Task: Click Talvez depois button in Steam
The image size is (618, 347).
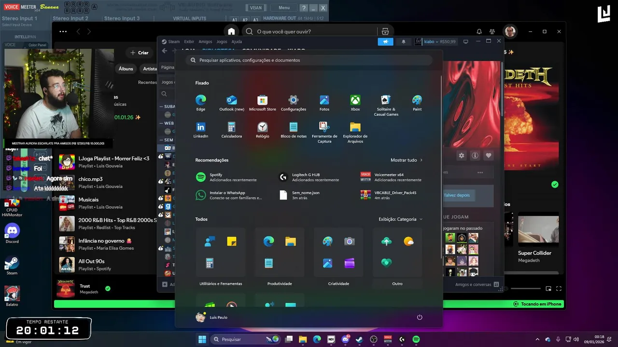Action: [x=456, y=195]
